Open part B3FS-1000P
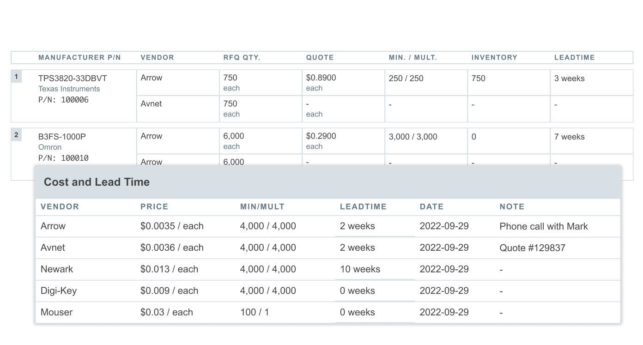Viewport: 643px width, 345px height. click(x=62, y=137)
